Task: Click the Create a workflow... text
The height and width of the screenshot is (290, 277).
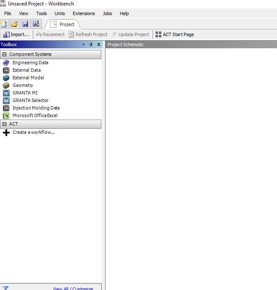Action: click(34, 133)
